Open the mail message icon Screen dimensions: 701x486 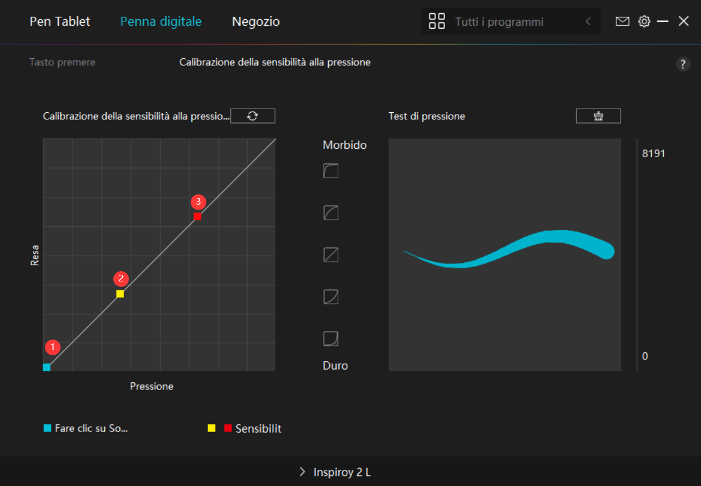tap(622, 21)
